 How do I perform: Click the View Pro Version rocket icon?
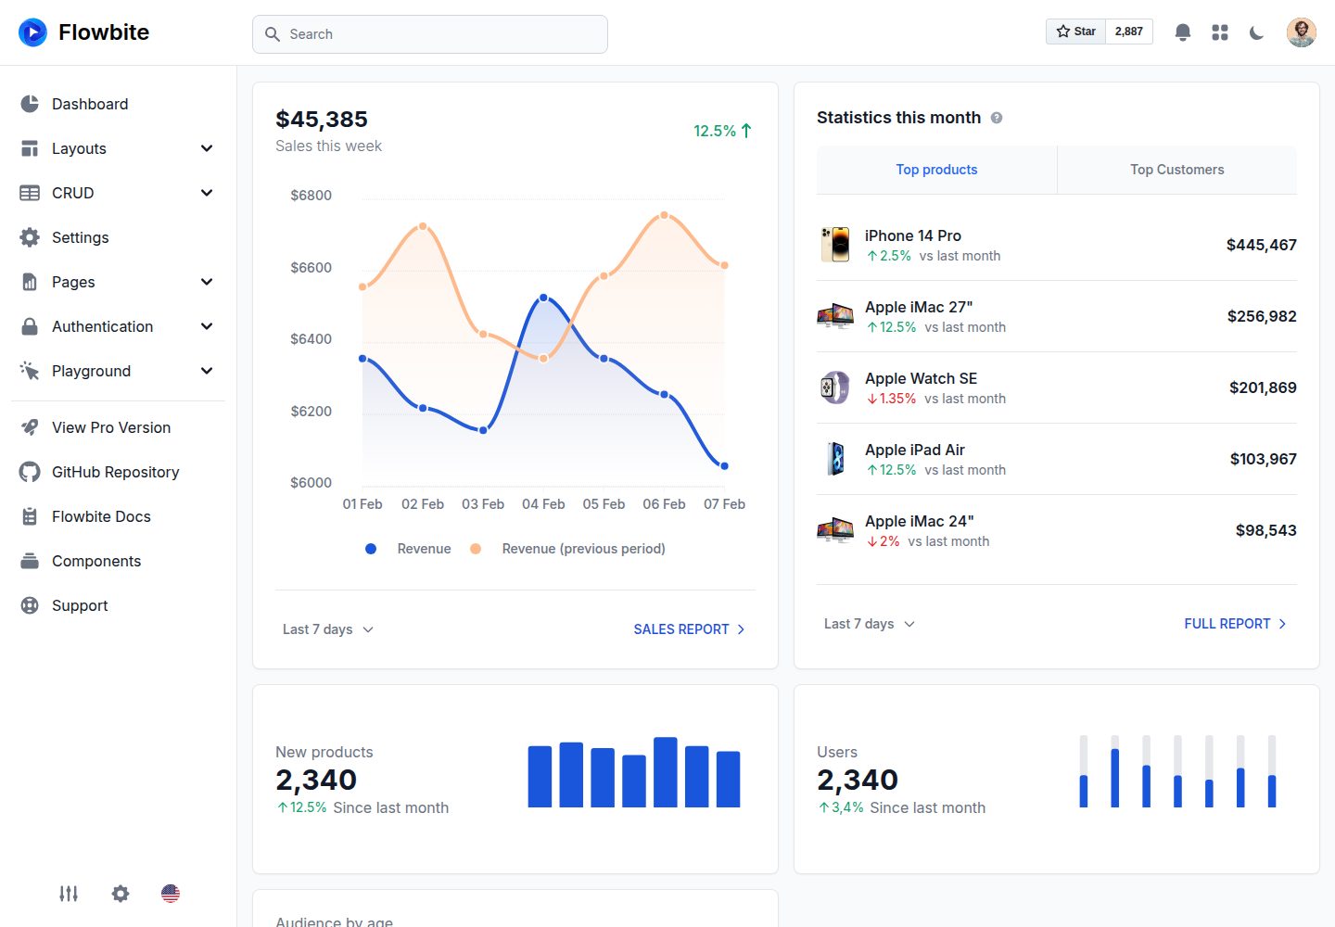(30, 427)
